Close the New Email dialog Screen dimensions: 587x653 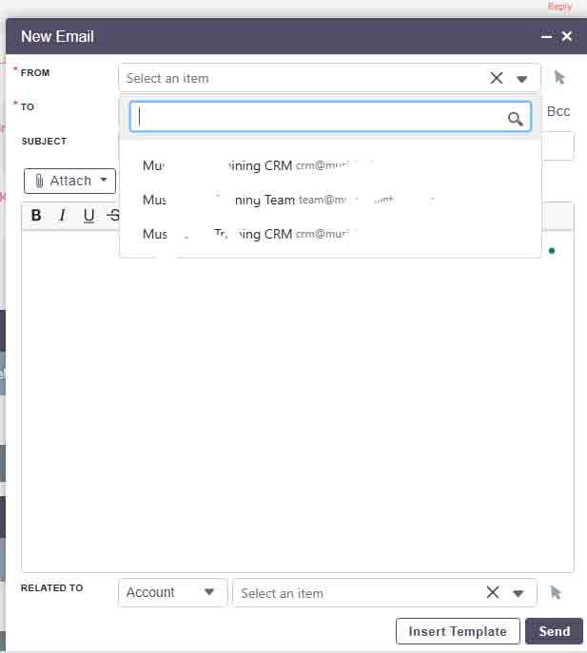567,37
